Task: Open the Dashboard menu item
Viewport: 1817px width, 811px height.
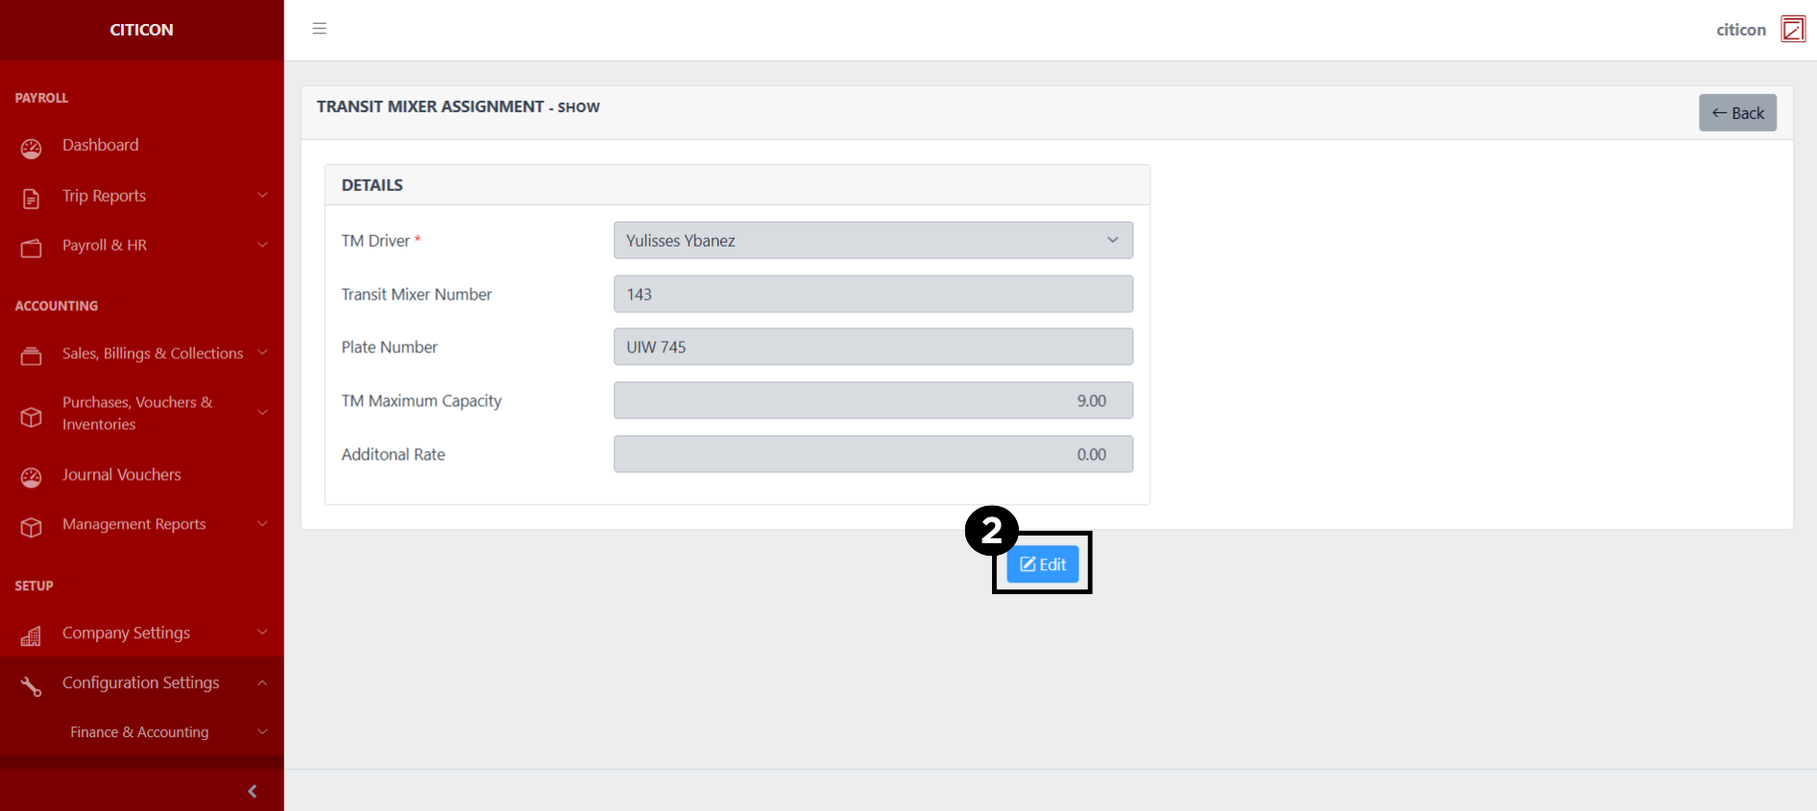Action: pyautogui.click(x=142, y=145)
